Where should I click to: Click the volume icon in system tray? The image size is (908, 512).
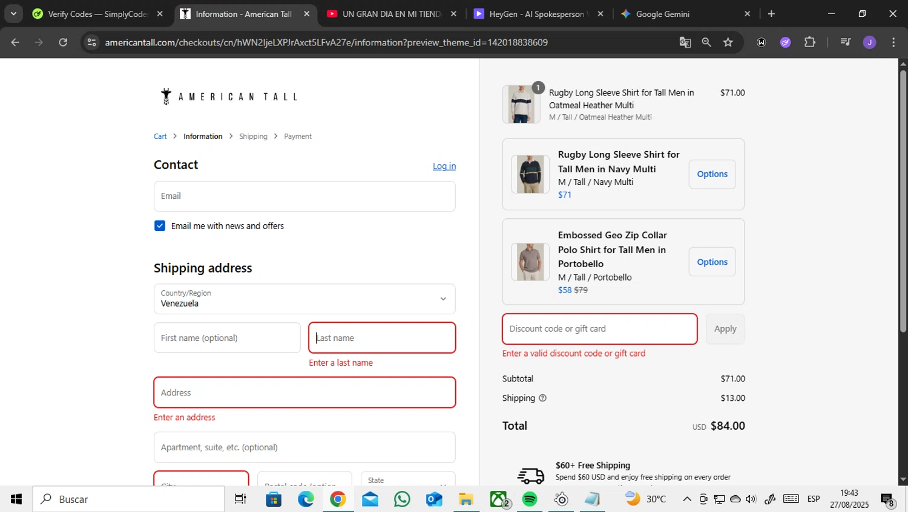click(x=751, y=499)
